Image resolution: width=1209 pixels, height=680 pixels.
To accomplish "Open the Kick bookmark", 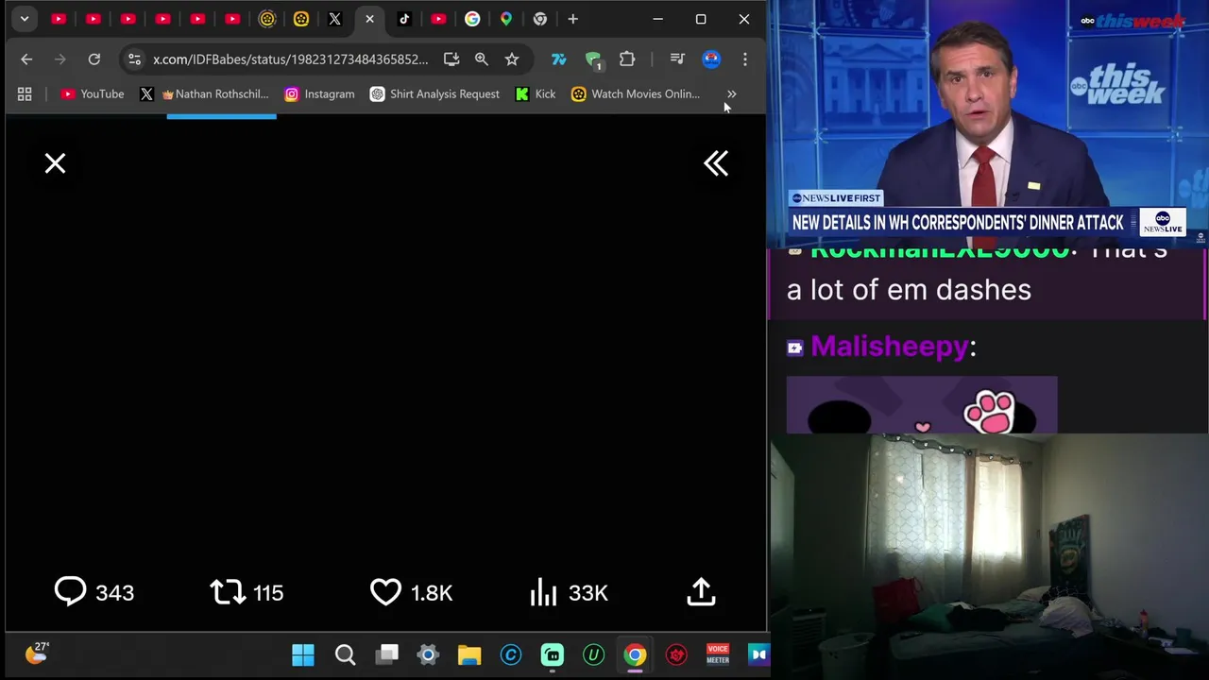I will coord(536,93).
